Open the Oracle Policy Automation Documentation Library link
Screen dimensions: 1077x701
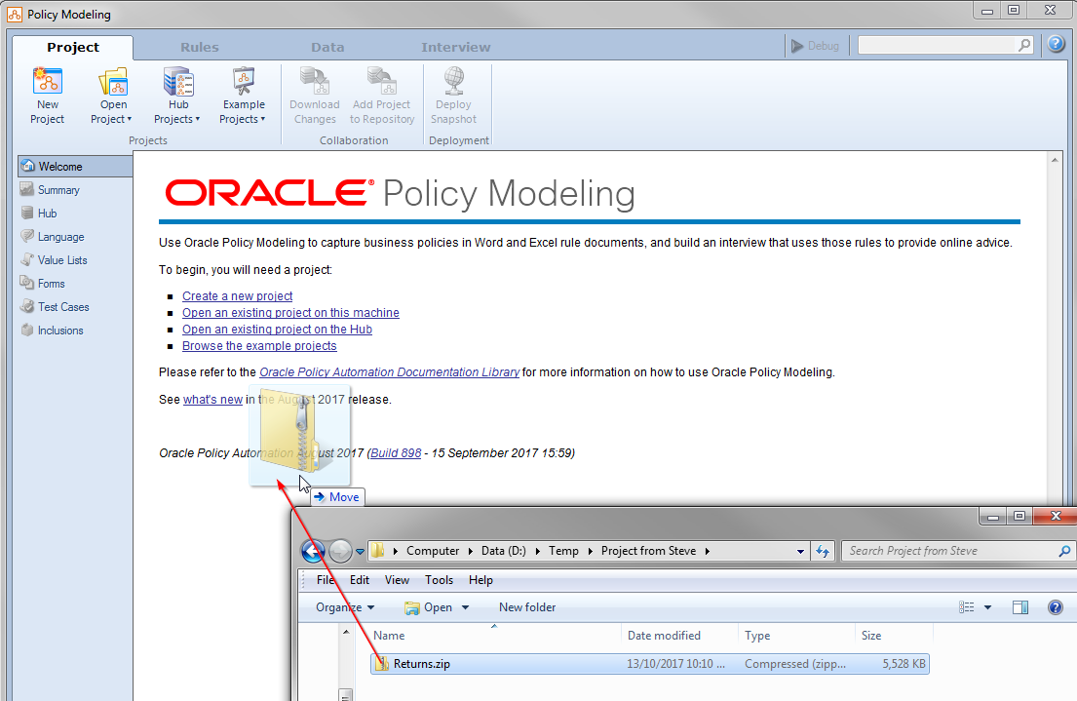[389, 371]
